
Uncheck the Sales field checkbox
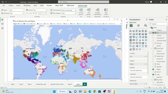tap(153, 74)
